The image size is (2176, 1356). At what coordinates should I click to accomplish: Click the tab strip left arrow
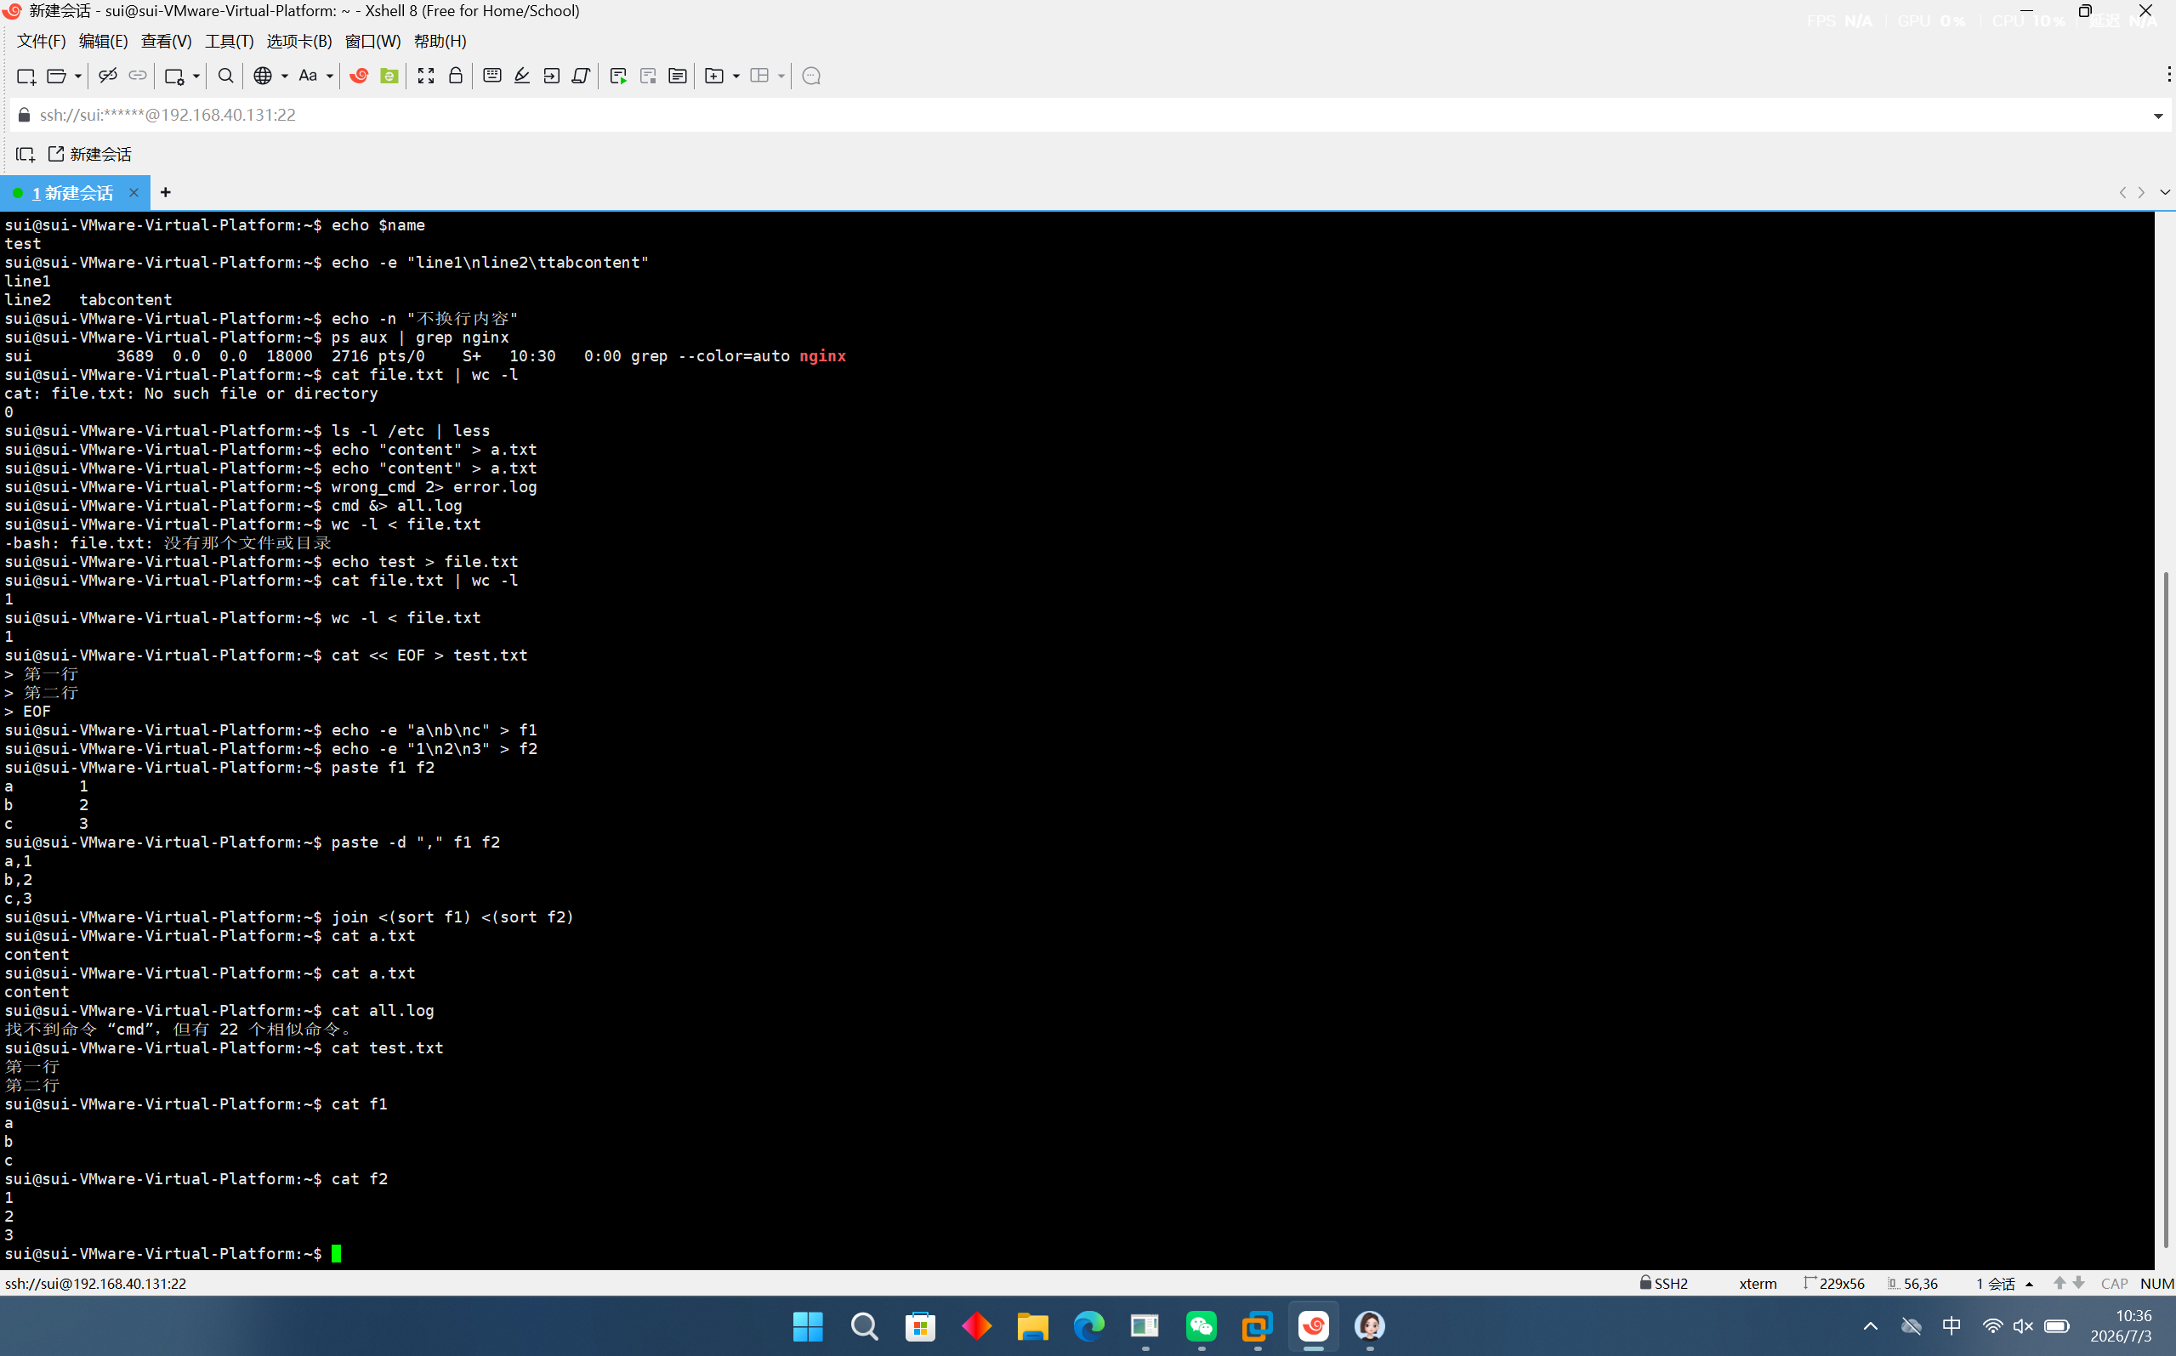[x=2122, y=193]
